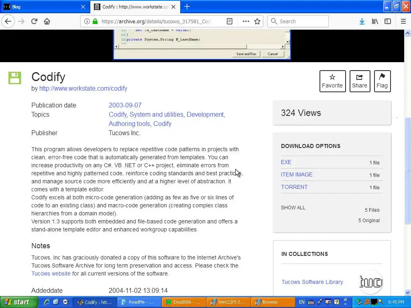411x308 pixels.
Task: Click the page scrollbar up arrow
Action: (x=407, y=33)
